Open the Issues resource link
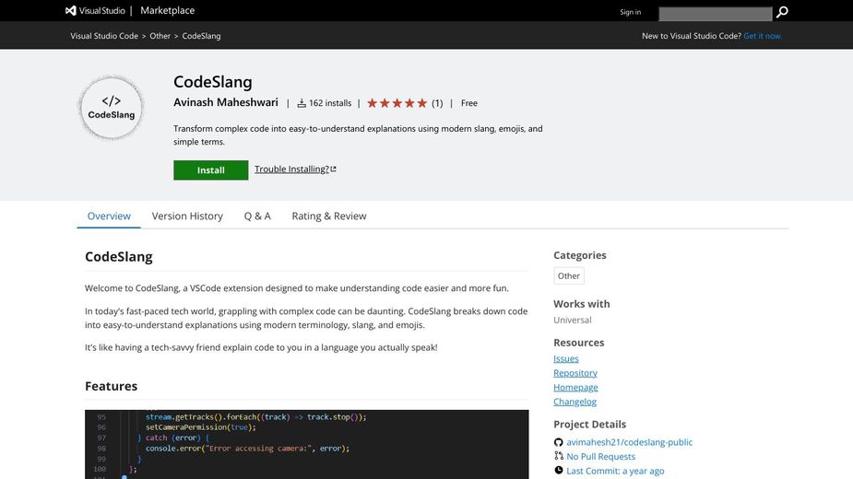 point(566,359)
